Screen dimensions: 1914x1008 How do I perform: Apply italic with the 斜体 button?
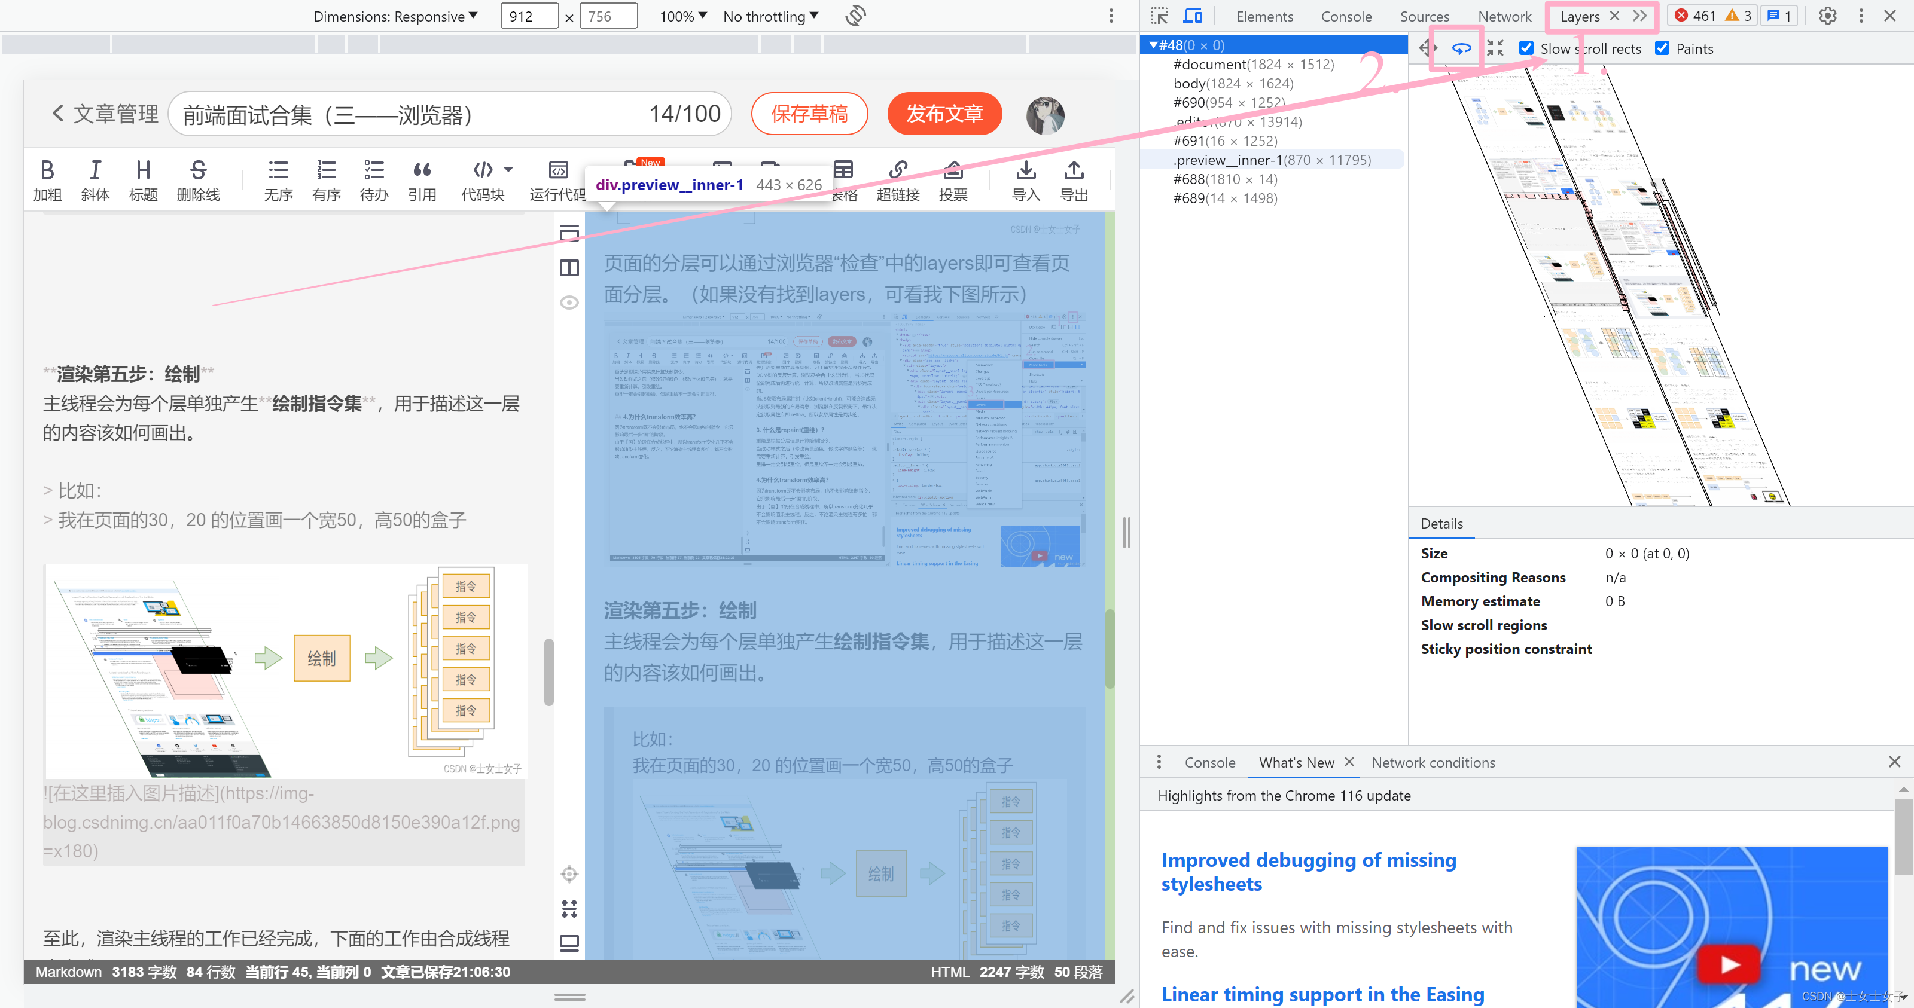pyautogui.click(x=95, y=181)
